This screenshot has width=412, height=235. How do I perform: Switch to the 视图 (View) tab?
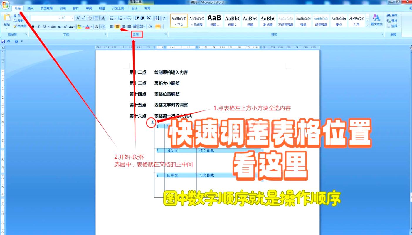click(102, 9)
